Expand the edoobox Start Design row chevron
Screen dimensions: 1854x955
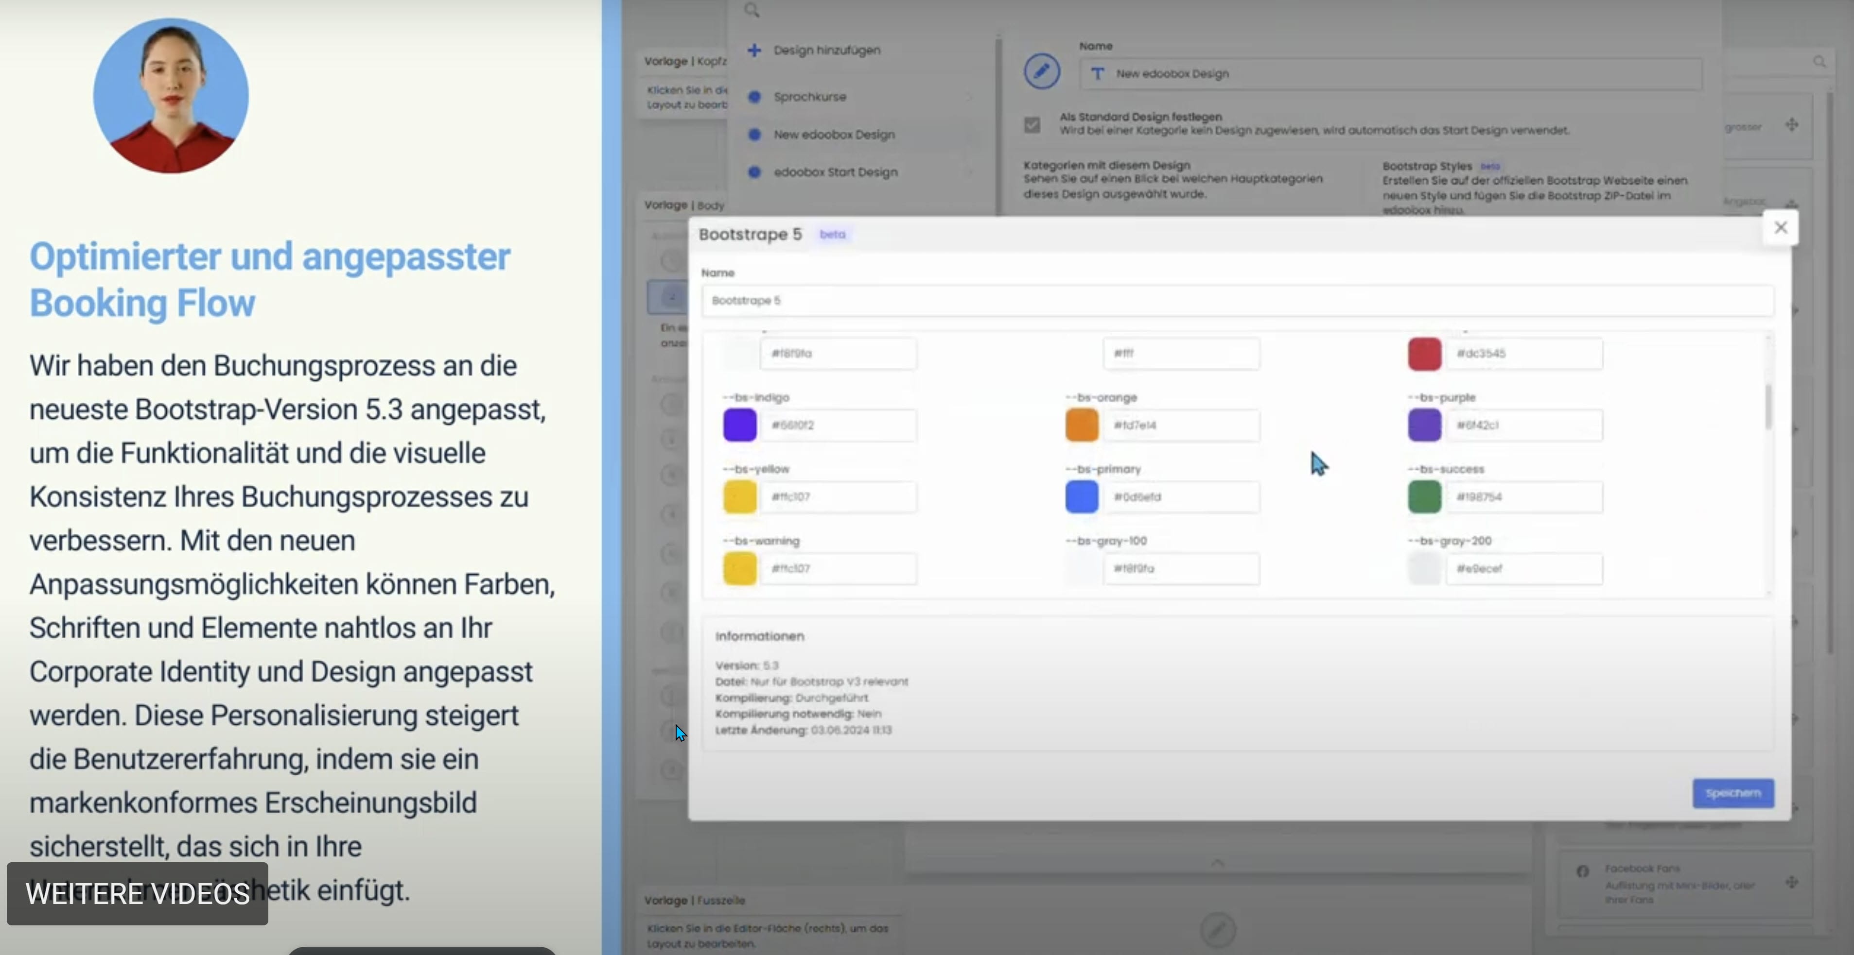point(969,172)
